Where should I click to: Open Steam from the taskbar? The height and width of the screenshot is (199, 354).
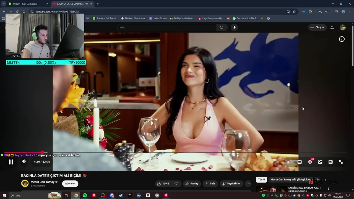(121, 195)
